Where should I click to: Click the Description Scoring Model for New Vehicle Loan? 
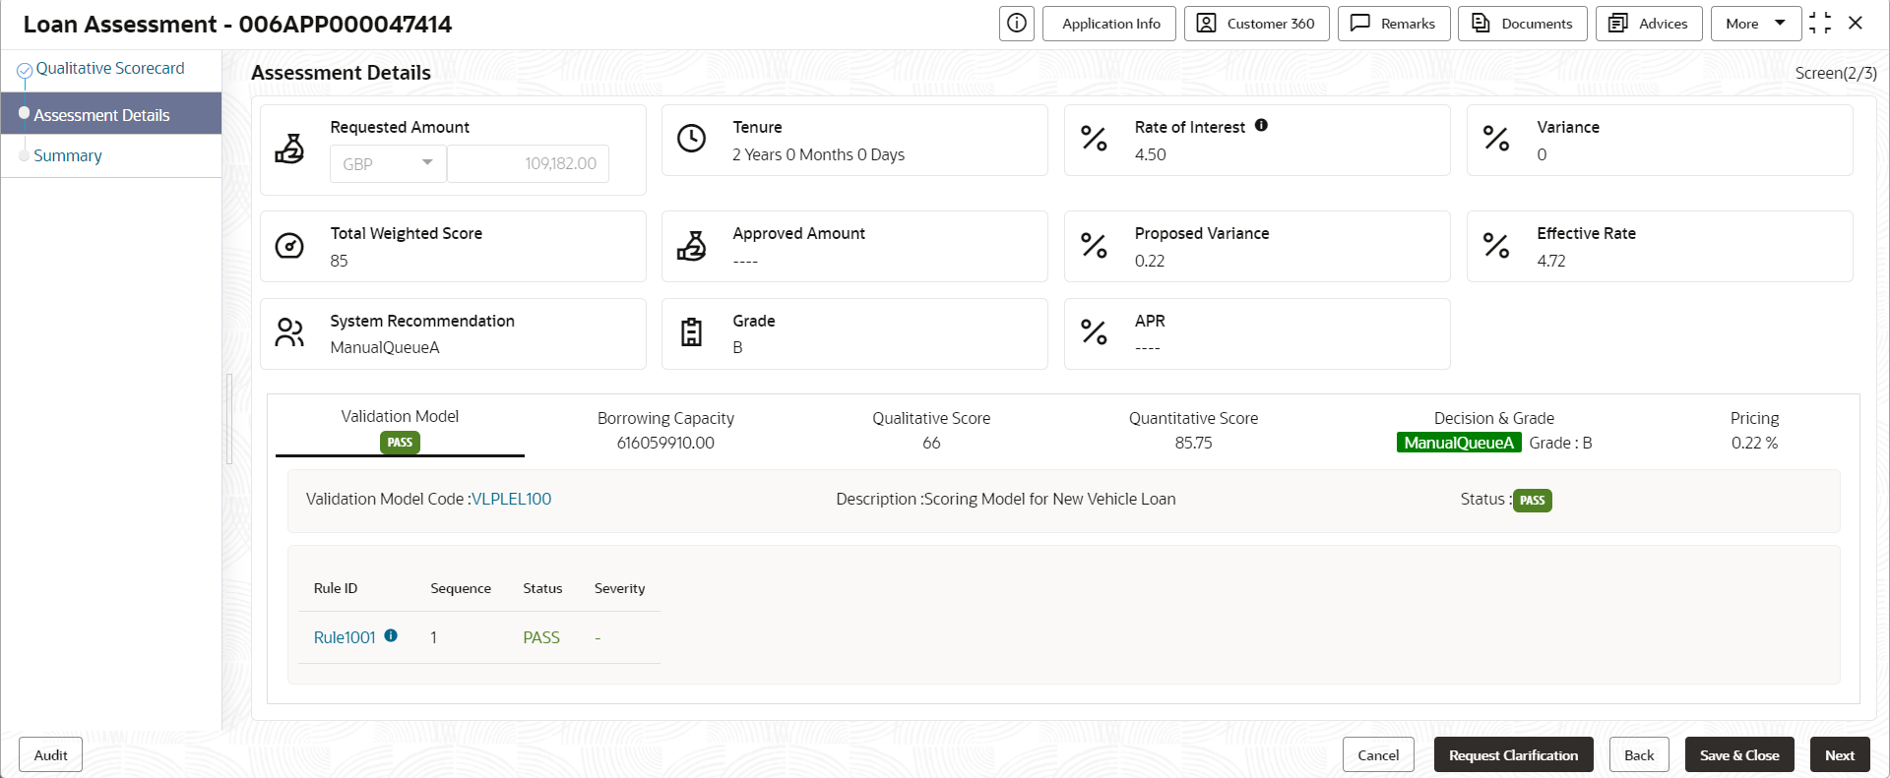[x=1006, y=500]
